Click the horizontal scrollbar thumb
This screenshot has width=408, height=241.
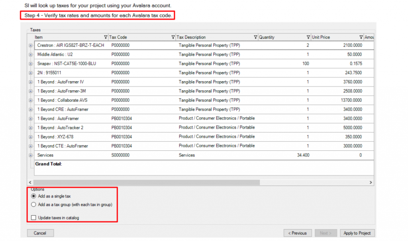(x=147, y=182)
